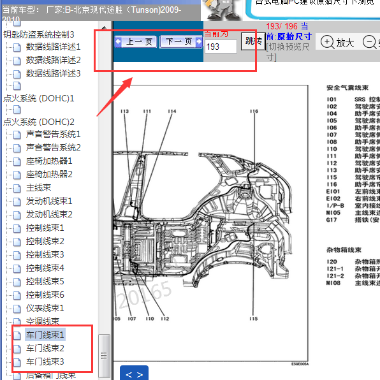The width and height of the screenshot is (380, 380).
Task: Click page icon beside 控制线束6
Action: (17, 295)
